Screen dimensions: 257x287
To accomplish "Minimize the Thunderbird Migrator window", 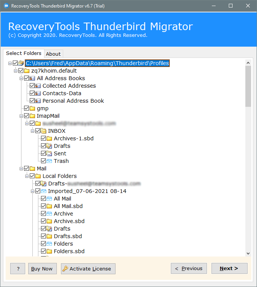I will coord(214,6).
